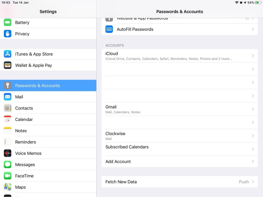Tap the Contacts icon
This screenshot has height=197, width=263.
8,108
